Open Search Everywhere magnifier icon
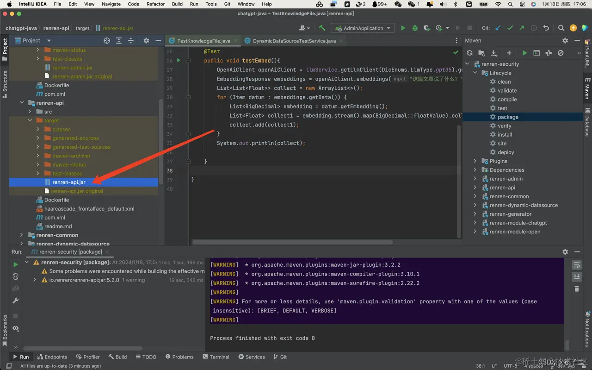The width and height of the screenshot is (592, 370). point(561,28)
